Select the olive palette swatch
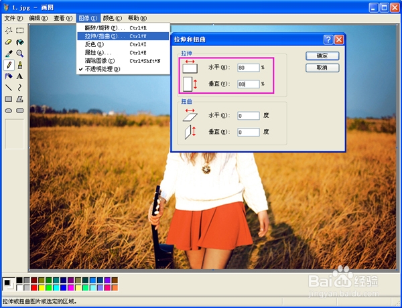 coord(42,281)
